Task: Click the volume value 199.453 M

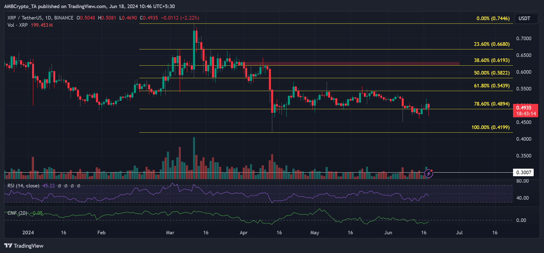Action: (x=42, y=25)
